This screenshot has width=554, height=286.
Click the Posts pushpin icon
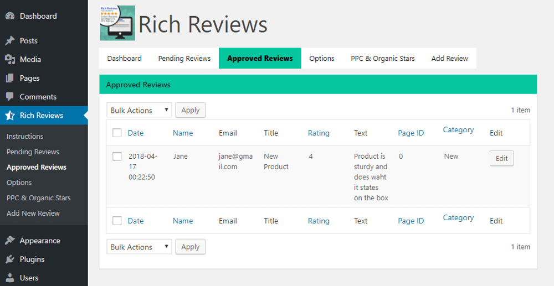click(10, 40)
